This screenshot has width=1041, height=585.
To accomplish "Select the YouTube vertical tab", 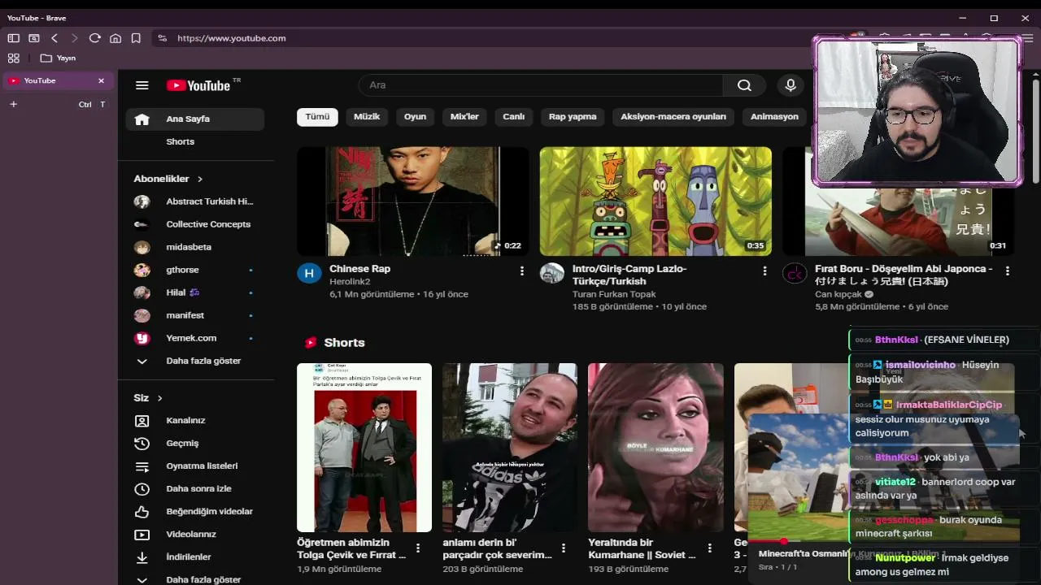I will pyautogui.click(x=57, y=80).
